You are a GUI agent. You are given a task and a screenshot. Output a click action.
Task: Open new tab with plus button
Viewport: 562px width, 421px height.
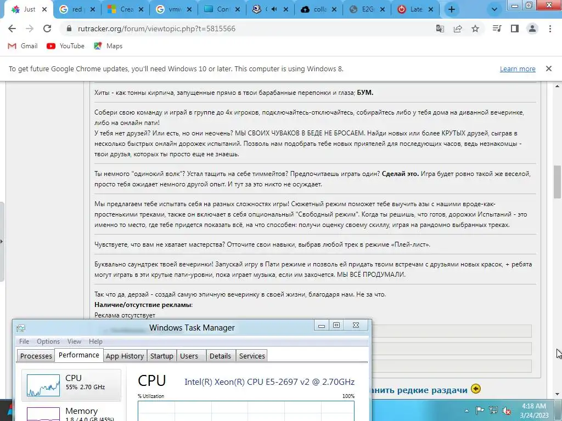click(x=452, y=10)
